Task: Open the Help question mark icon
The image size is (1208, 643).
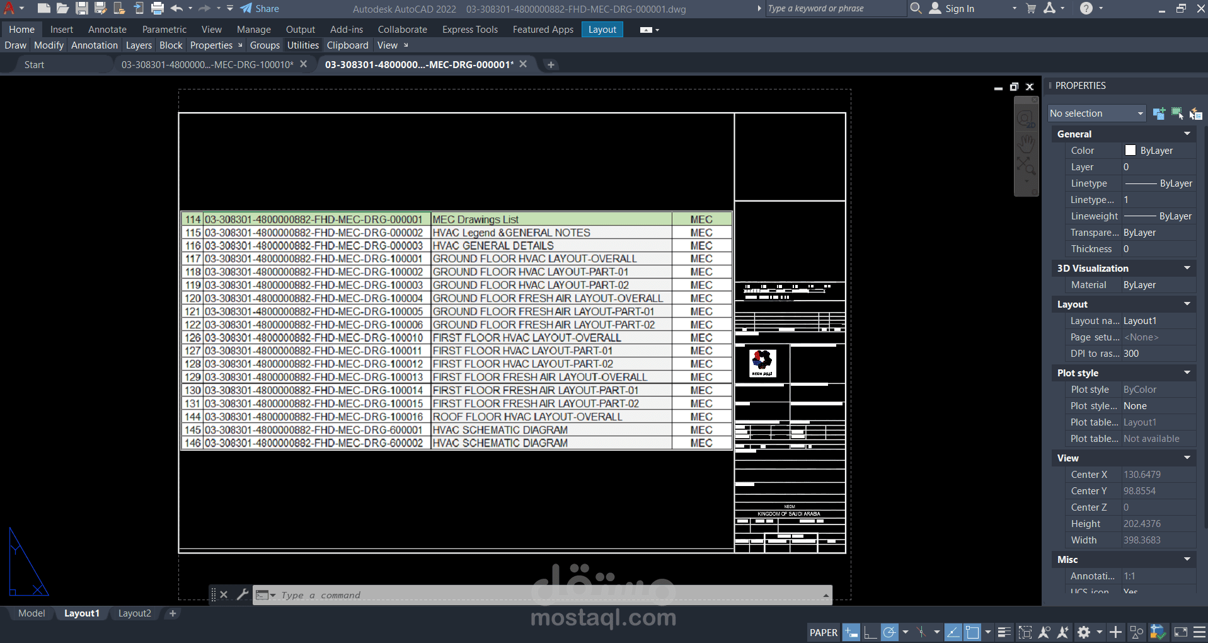Action: (x=1086, y=8)
